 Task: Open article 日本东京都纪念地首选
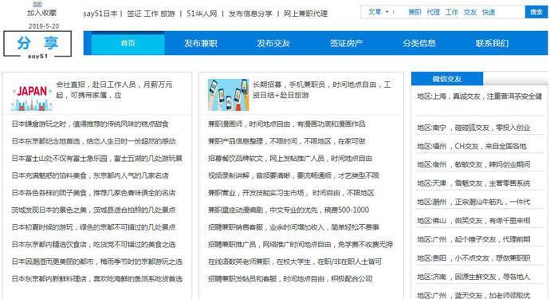93,141
